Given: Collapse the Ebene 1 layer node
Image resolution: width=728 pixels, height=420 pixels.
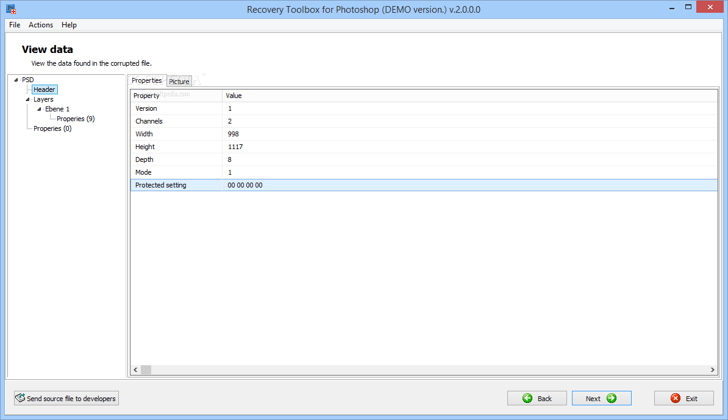Looking at the screenshot, I should click(x=40, y=109).
